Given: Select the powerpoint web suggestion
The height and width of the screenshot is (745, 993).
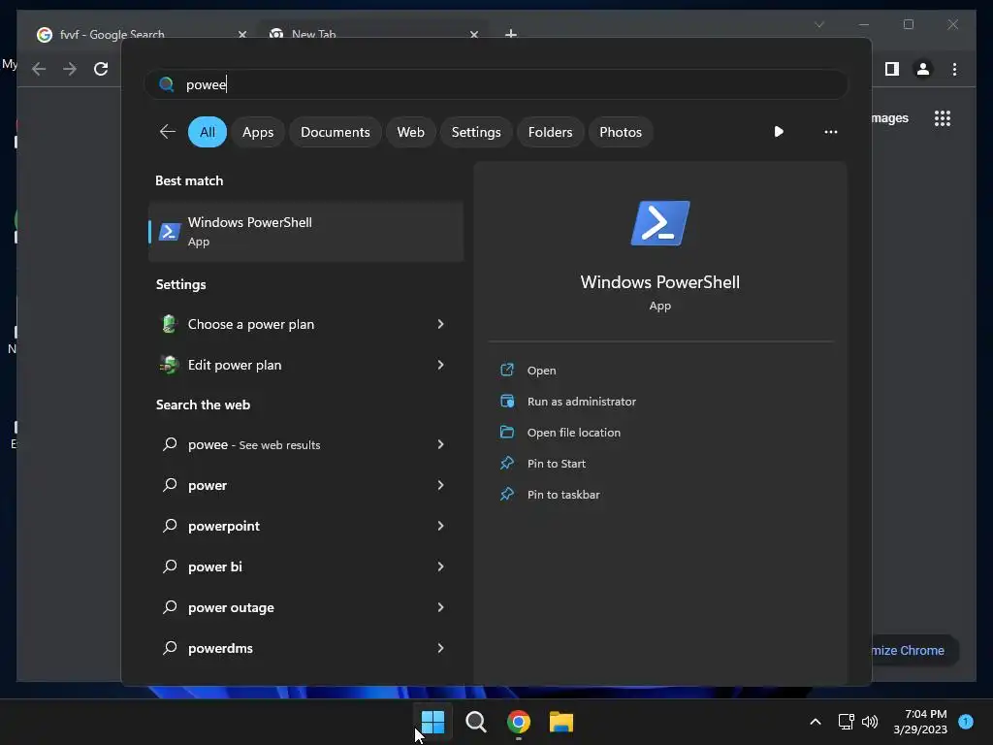Looking at the screenshot, I should pyautogui.click(x=305, y=526).
